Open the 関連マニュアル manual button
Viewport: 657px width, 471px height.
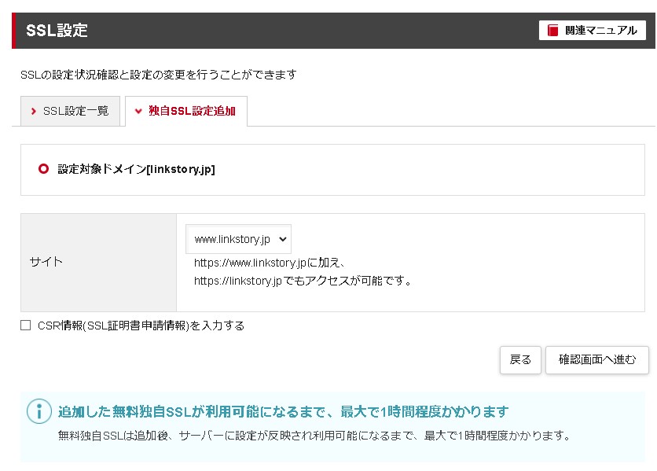(x=593, y=31)
